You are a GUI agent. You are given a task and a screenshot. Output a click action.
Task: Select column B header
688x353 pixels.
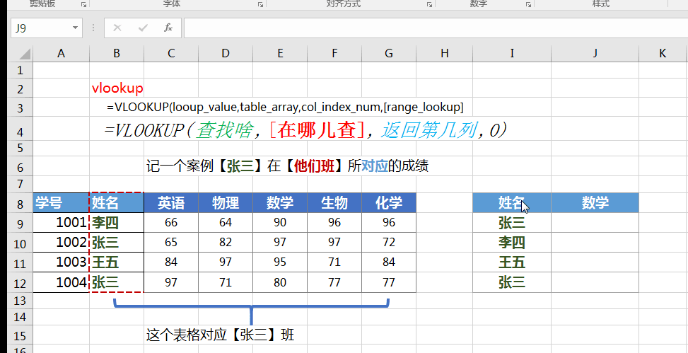[x=116, y=53]
